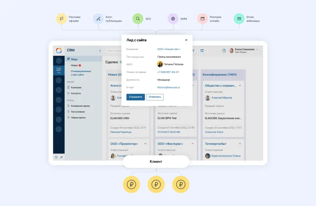
Task: Open Сгенерированные с веб-сайта leads
Action: pyautogui.click(x=81, y=73)
